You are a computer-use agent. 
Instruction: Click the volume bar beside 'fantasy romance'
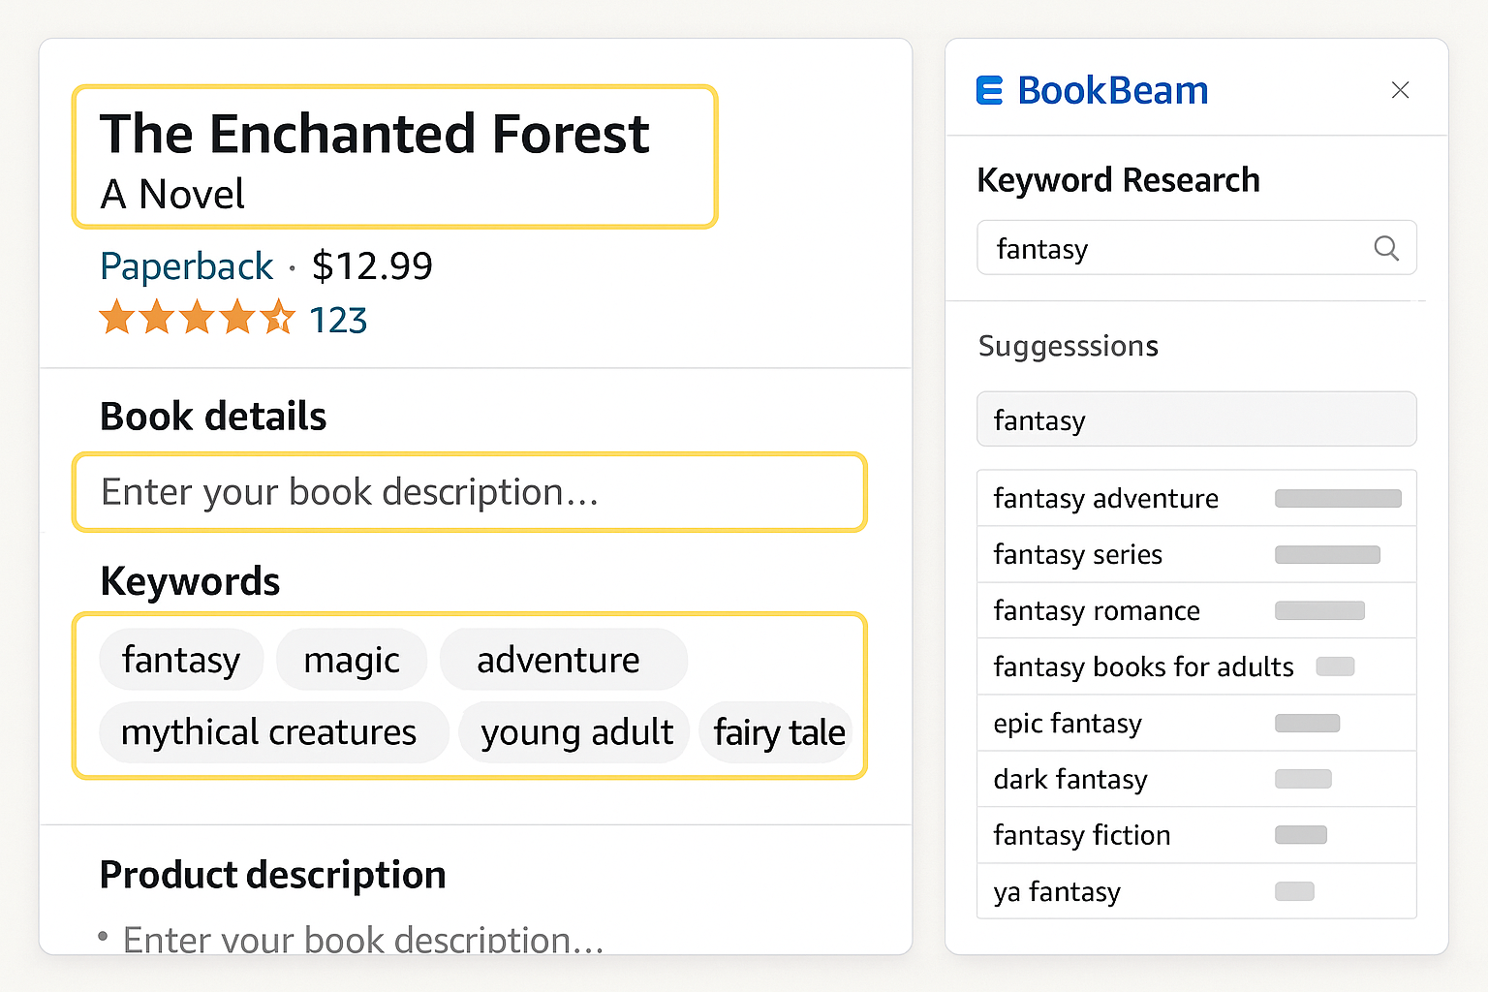pos(1320,610)
